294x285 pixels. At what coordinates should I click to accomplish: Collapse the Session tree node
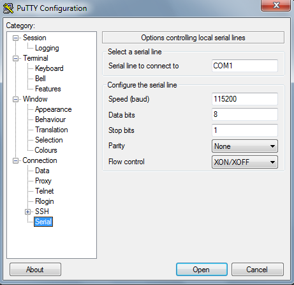(x=15, y=38)
